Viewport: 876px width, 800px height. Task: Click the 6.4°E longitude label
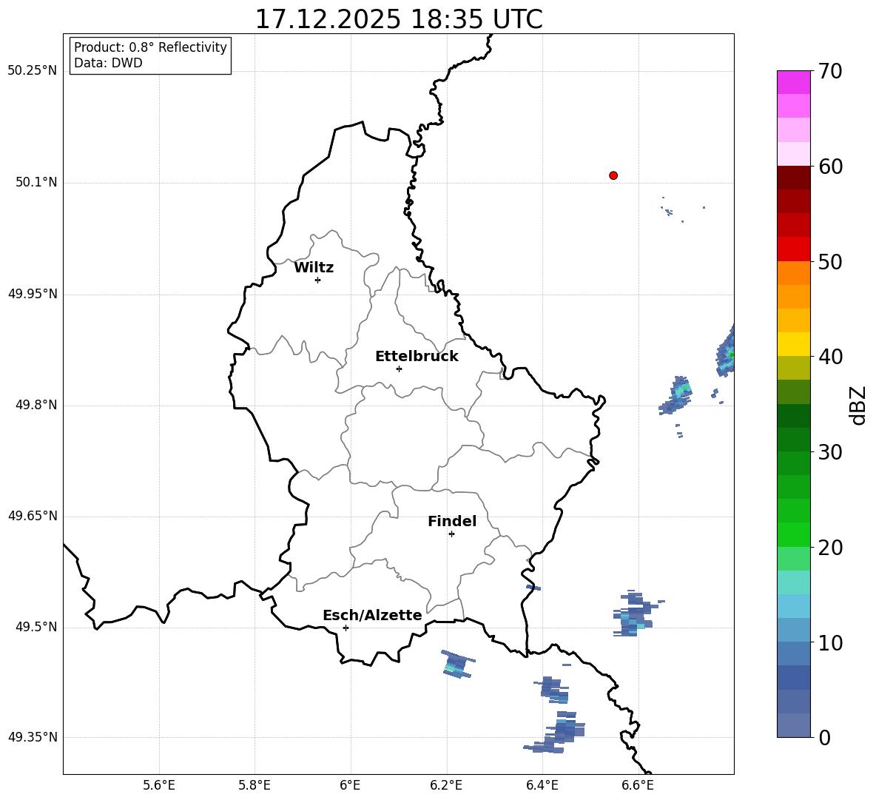pyautogui.click(x=542, y=785)
